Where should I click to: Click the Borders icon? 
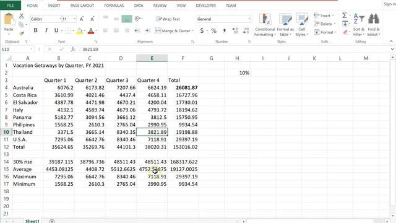67,30
